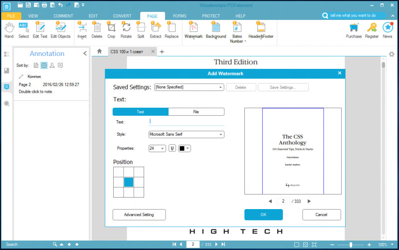Click the Delete page icon
Image resolution: width=399 pixels, height=250 pixels.
(x=97, y=30)
